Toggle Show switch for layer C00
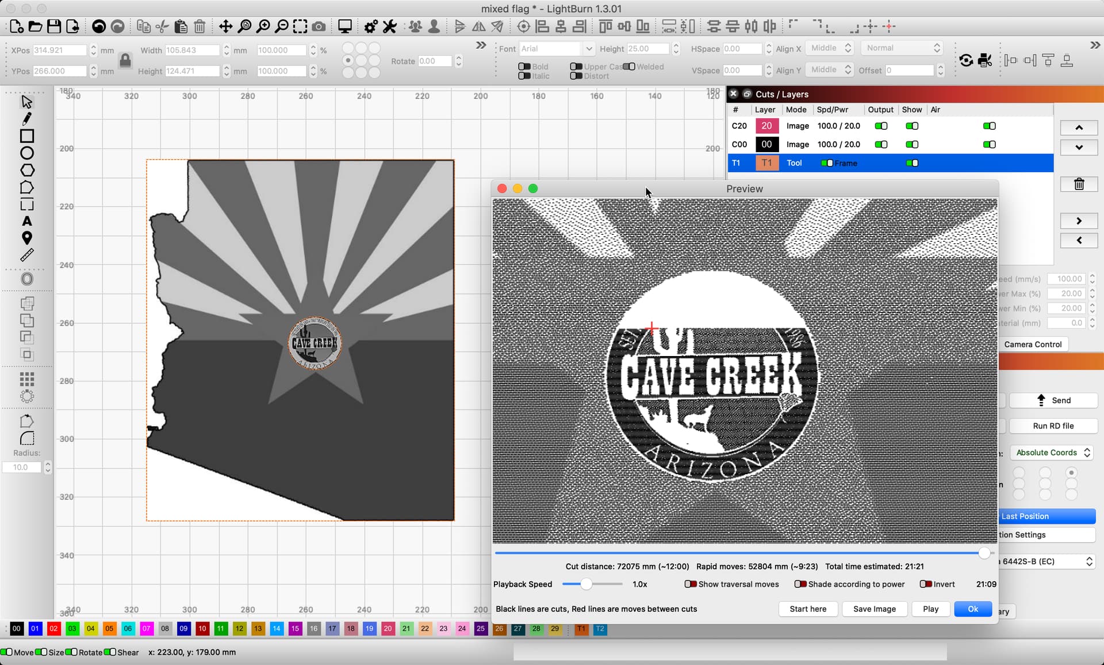 (x=912, y=145)
